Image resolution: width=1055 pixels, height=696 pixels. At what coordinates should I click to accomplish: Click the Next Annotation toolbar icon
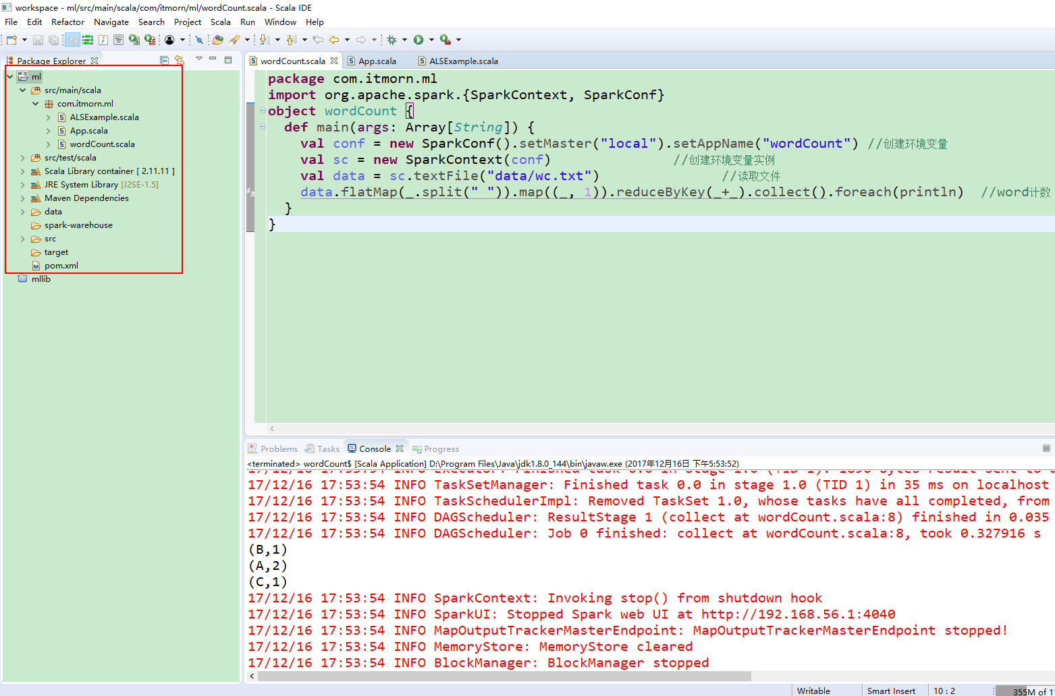click(x=264, y=40)
